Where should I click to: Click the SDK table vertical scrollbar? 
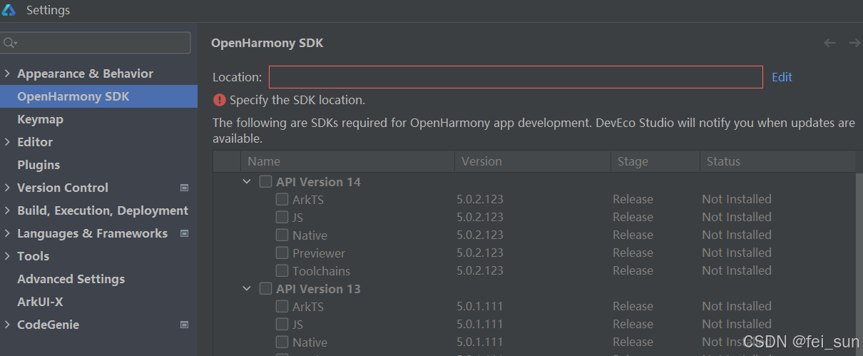[859, 264]
